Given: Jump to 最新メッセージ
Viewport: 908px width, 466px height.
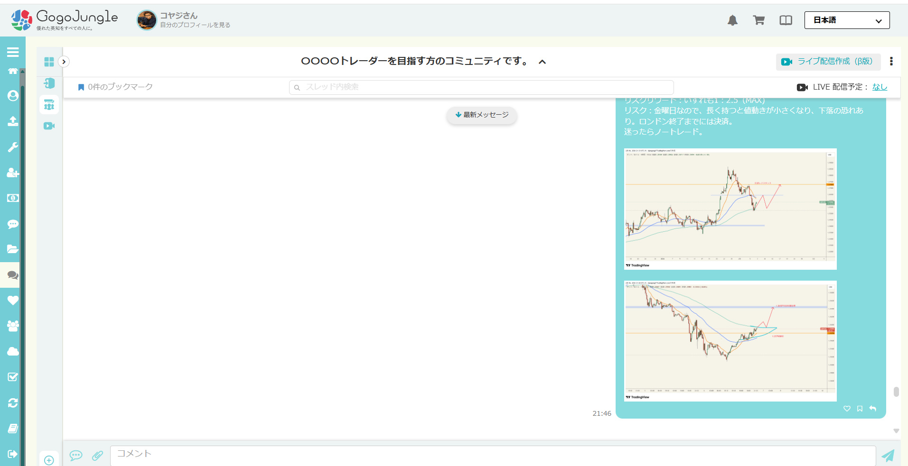Looking at the screenshot, I should (482, 115).
